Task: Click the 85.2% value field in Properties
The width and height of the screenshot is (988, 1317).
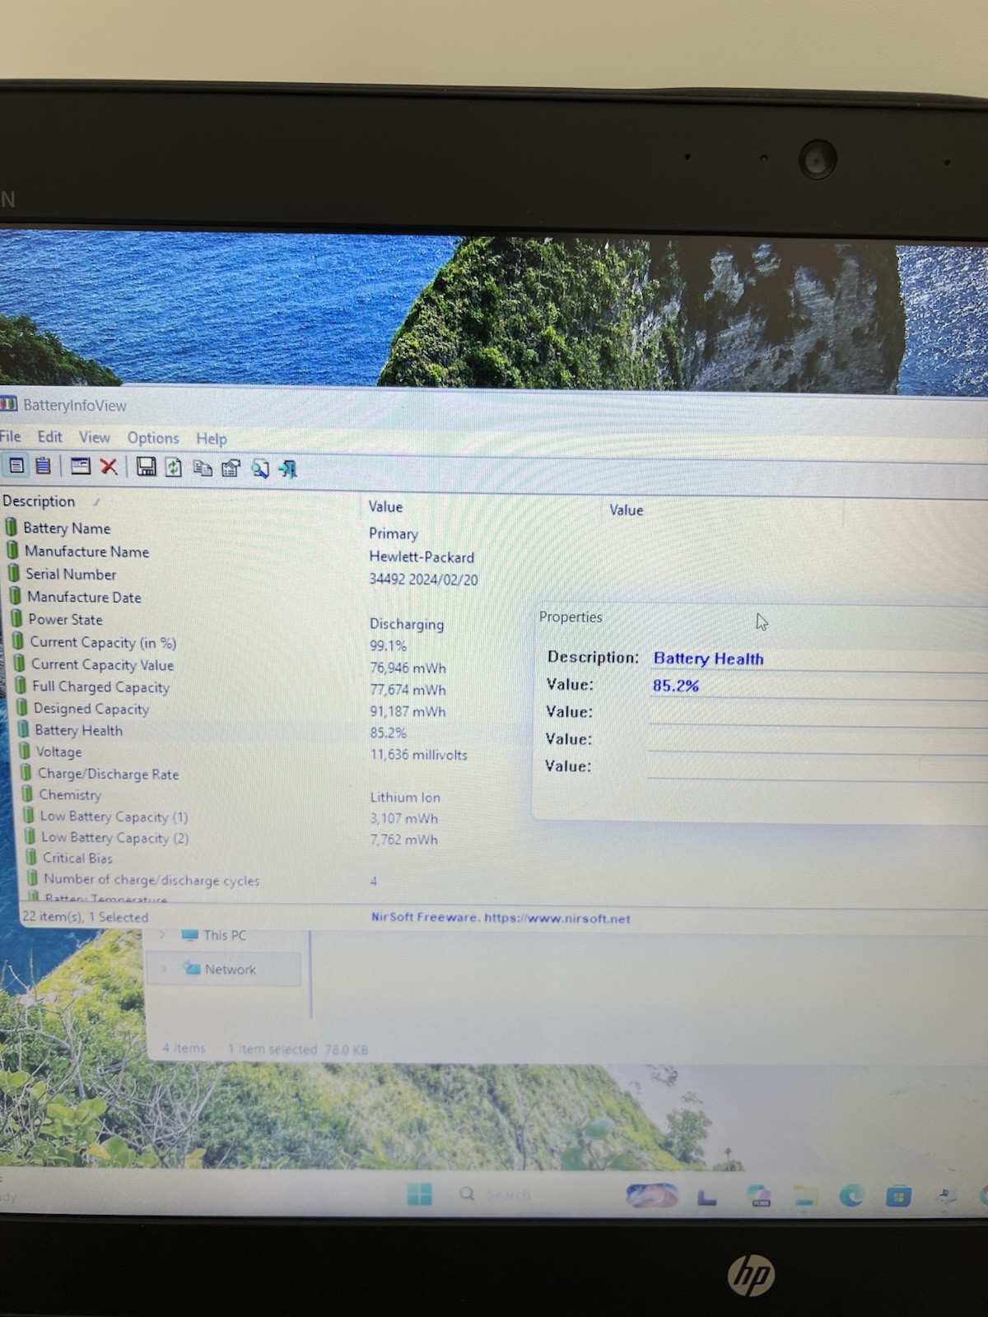Action: click(x=818, y=686)
